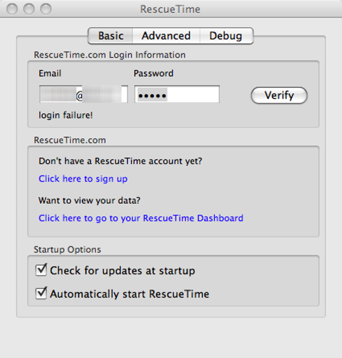Click the 'RescueTime.com Login Information' heading
Viewport: 342px width, 358px height.
[x=110, y=55]
